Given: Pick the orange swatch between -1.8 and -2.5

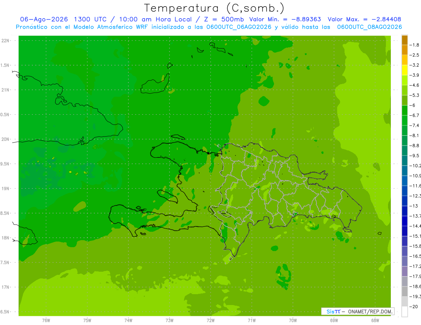Looking at the screenshot, I should click(x=405, y=50).
